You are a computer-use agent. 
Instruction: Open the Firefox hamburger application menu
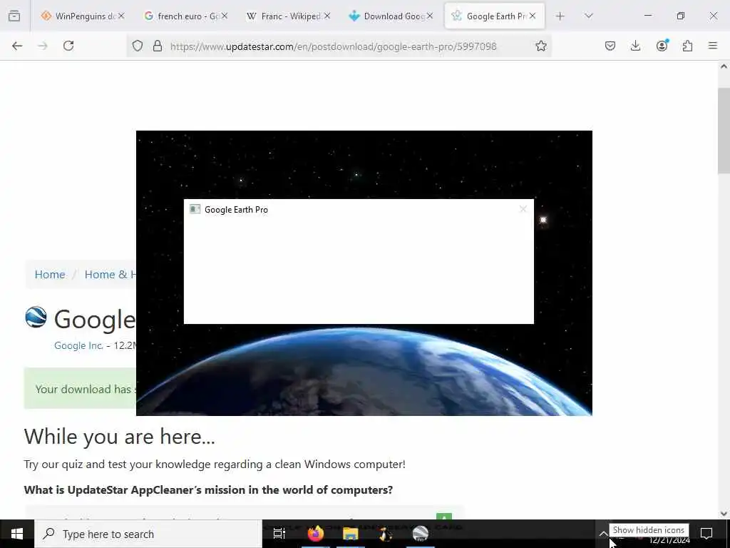click(x=713, y=46)
